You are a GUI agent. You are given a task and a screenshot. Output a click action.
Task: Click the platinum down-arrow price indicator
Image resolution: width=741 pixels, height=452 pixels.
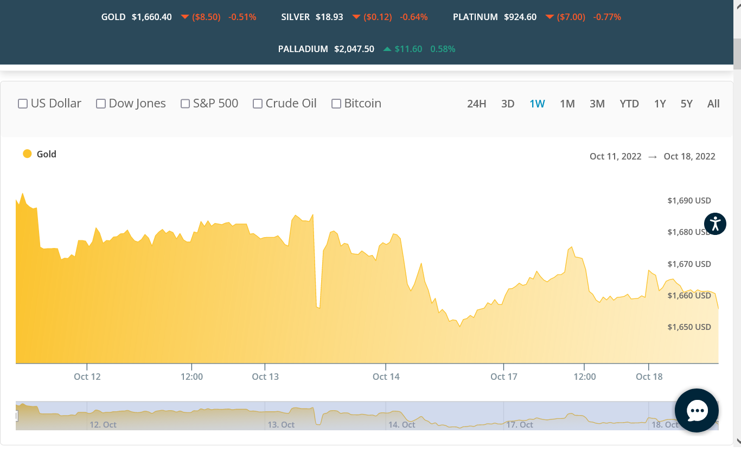[x=550, y=17]
